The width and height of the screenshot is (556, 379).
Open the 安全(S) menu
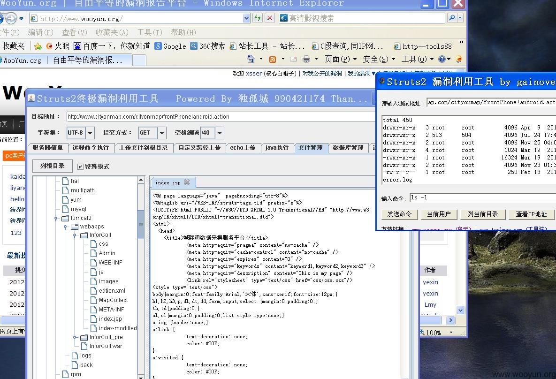click(379, 59)
